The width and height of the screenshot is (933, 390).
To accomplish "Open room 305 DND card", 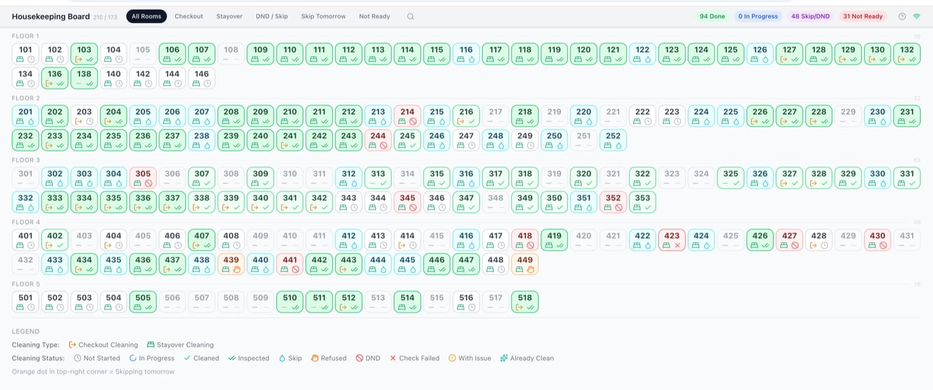I will (x=143, y=178).
